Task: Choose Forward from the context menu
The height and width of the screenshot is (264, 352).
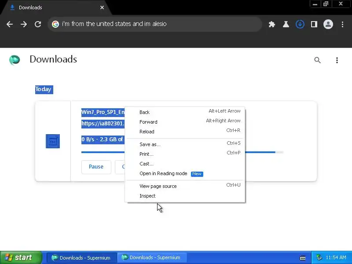Action: (x=185, y=122)
